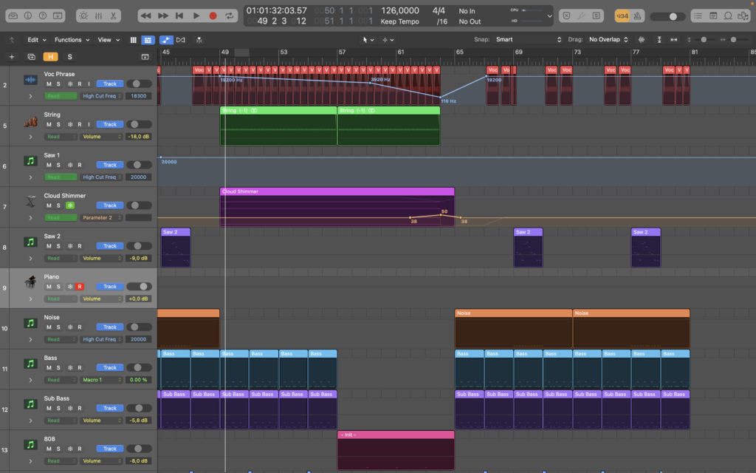Toggle automation view with the blue automation icon
756x473 pixels.
[165, 39]
